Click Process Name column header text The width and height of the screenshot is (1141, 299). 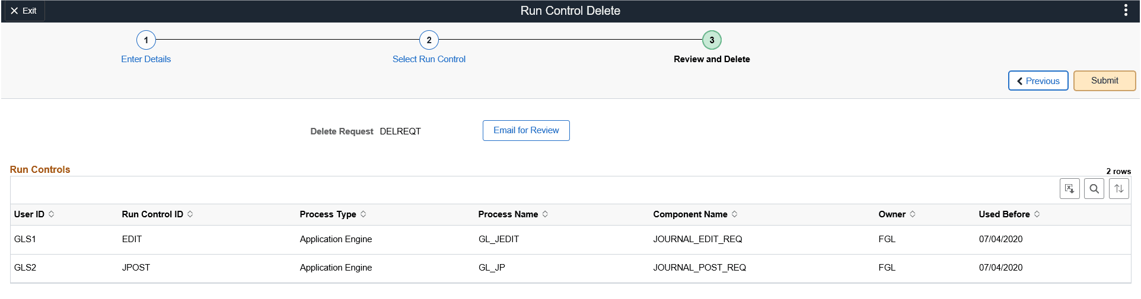(x=508, y=214)
